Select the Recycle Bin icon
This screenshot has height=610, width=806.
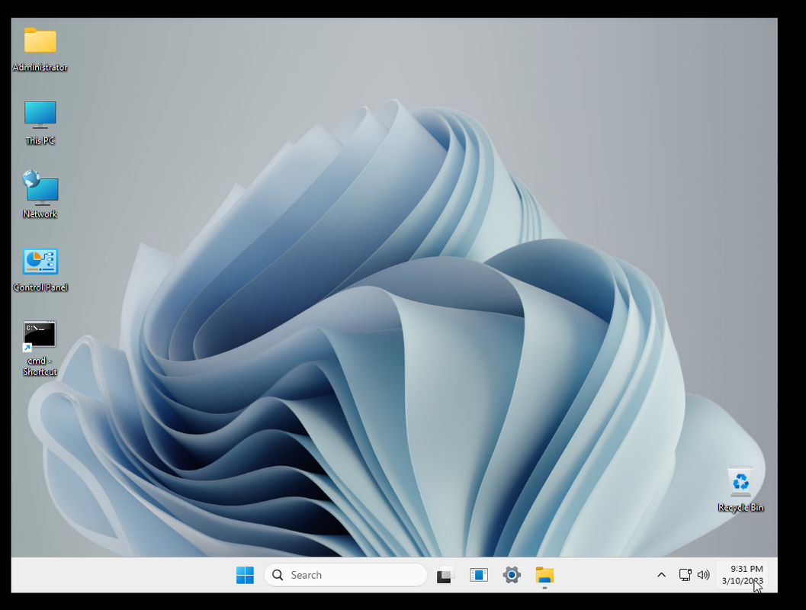tap(740, 490)
